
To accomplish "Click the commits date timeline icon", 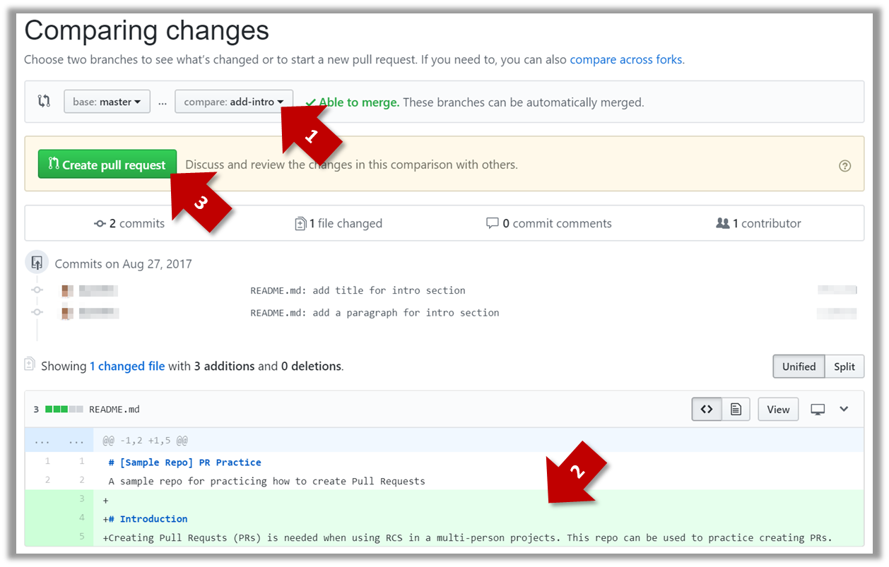I will pos(37,263).
